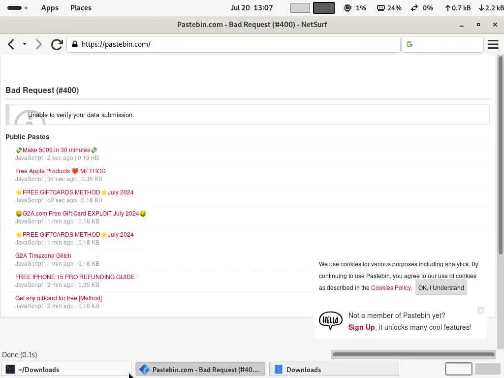Open the Places menu
The image size is (504, 378).
[81, 8]
